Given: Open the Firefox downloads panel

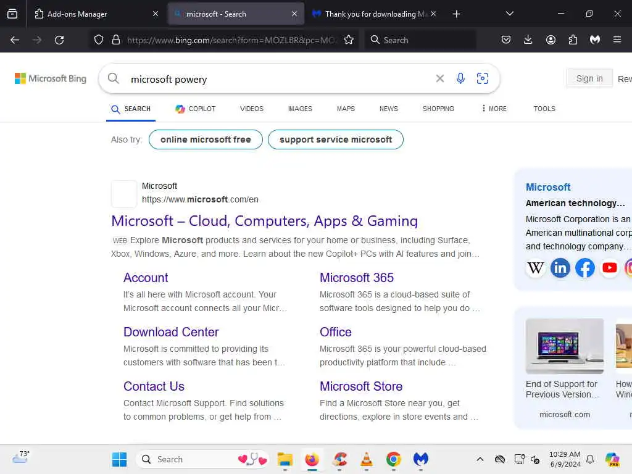Looking at the screenshot, I should pos(528,40).
